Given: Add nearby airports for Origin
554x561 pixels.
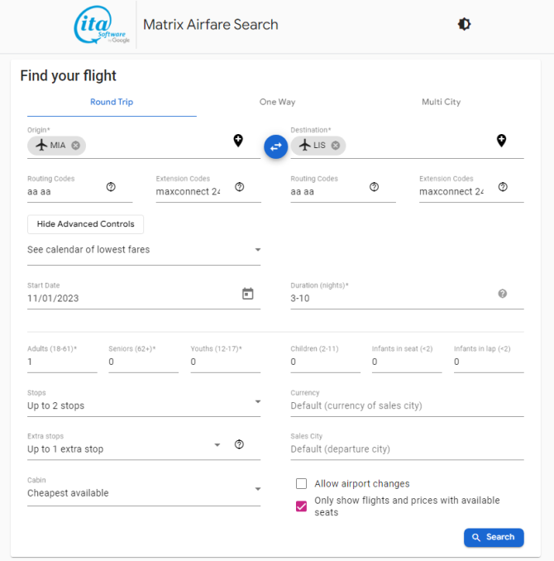Looking at the screenshot, I should [238, 141].
